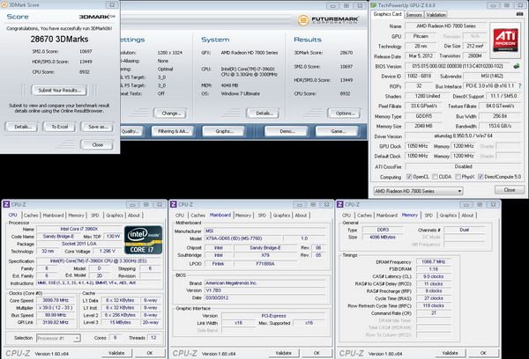Click the Change button under Settings

(x=170, y=114)
